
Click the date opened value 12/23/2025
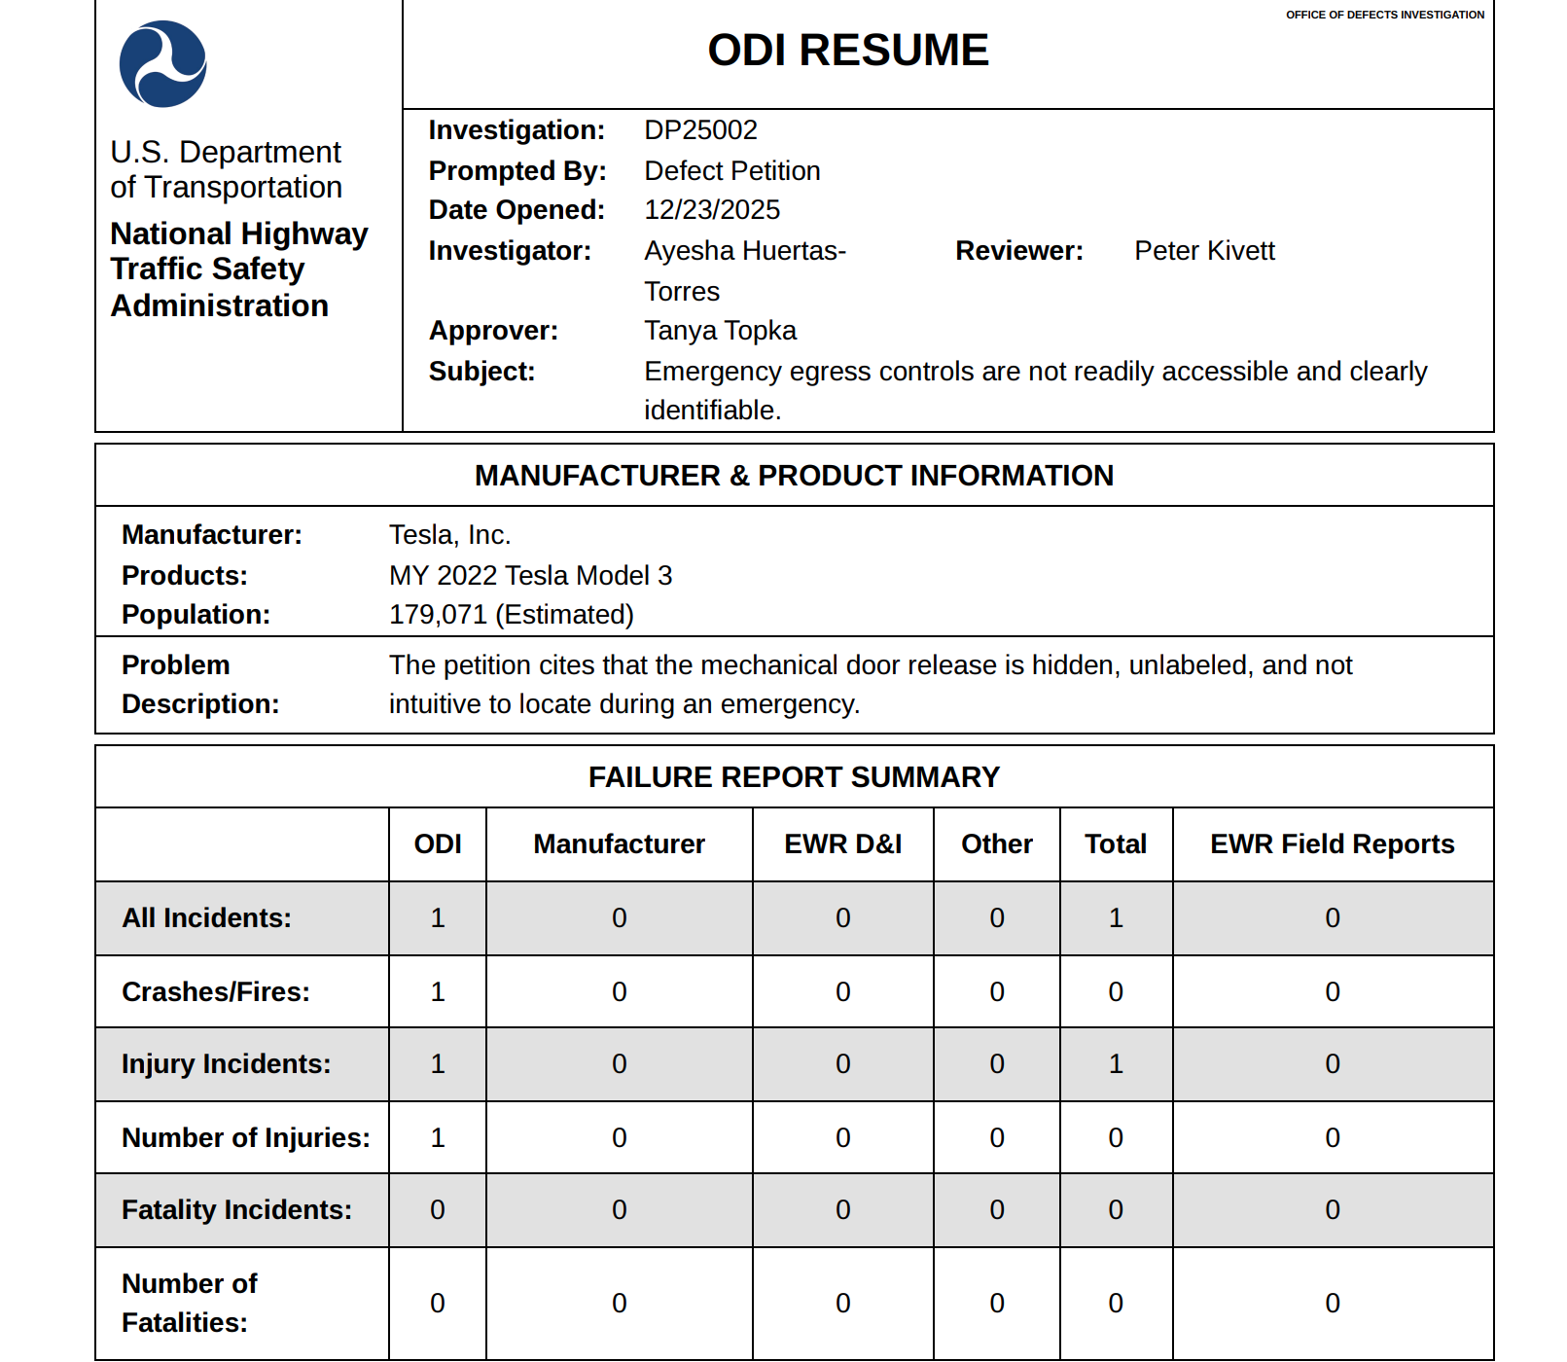click(x=711, y=210)
